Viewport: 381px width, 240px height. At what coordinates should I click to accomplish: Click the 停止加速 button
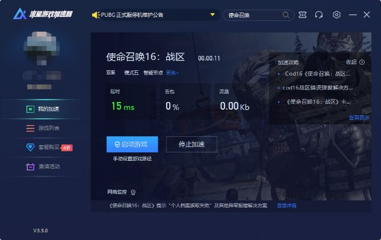(x=191, y=145)
